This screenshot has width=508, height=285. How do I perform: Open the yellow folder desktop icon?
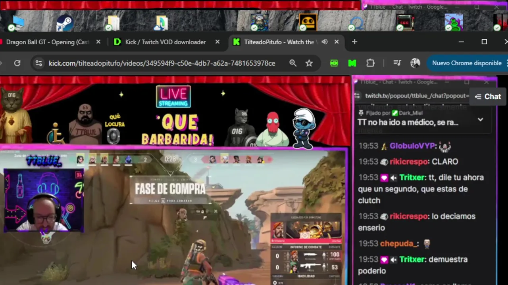coord(113,23)
